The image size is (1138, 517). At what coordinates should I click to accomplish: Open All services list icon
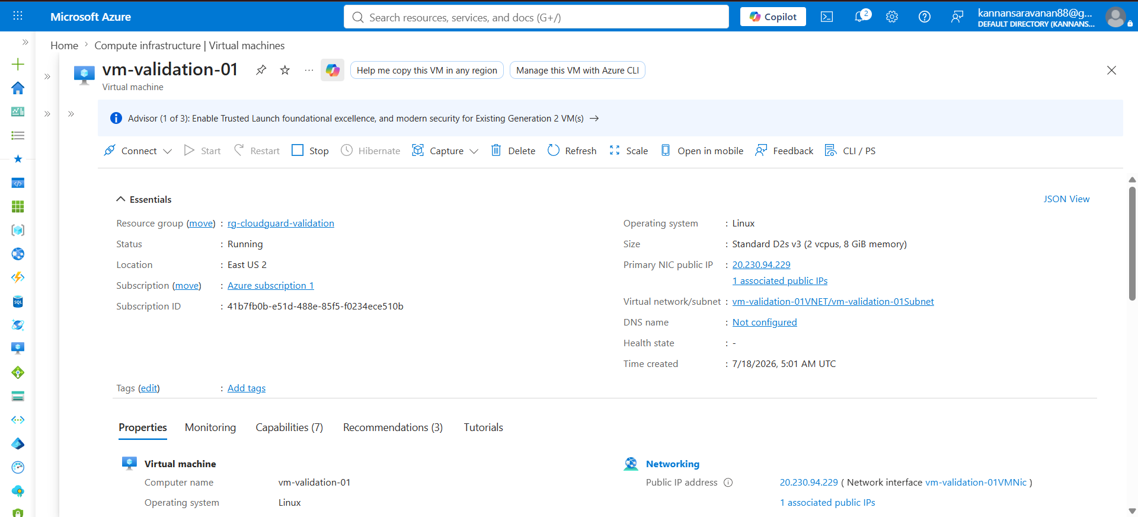point(18,135)
